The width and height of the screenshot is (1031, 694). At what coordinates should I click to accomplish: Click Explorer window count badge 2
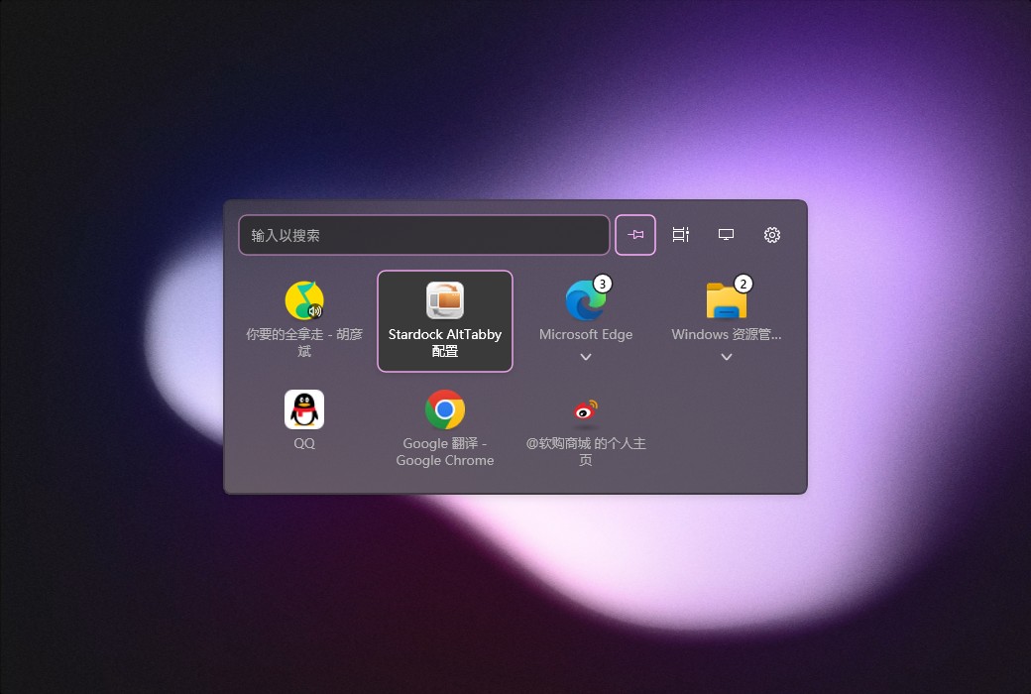click(x=743, y=284)
